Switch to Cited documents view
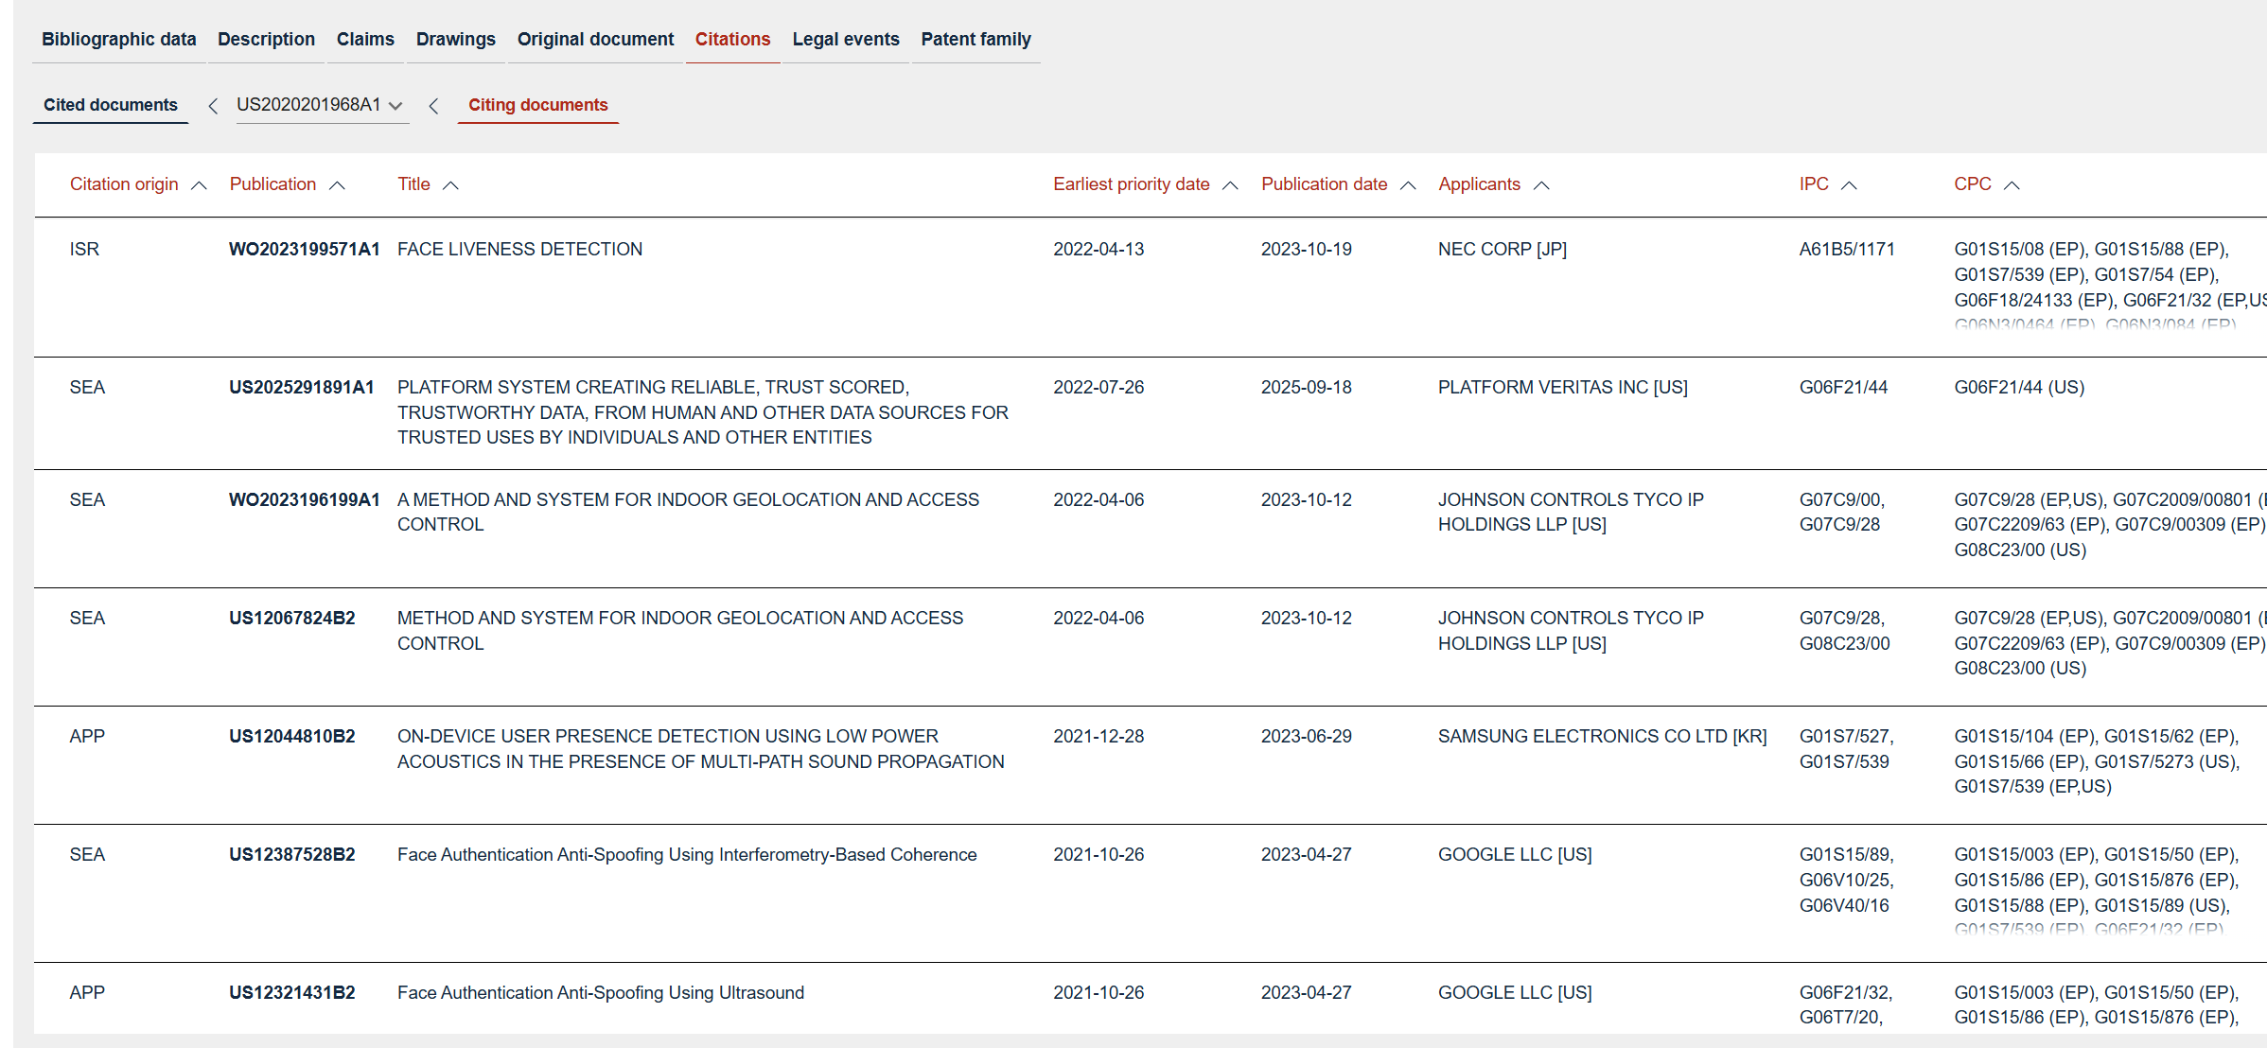Viewport: 2267px width, 1048px height. 110,105
